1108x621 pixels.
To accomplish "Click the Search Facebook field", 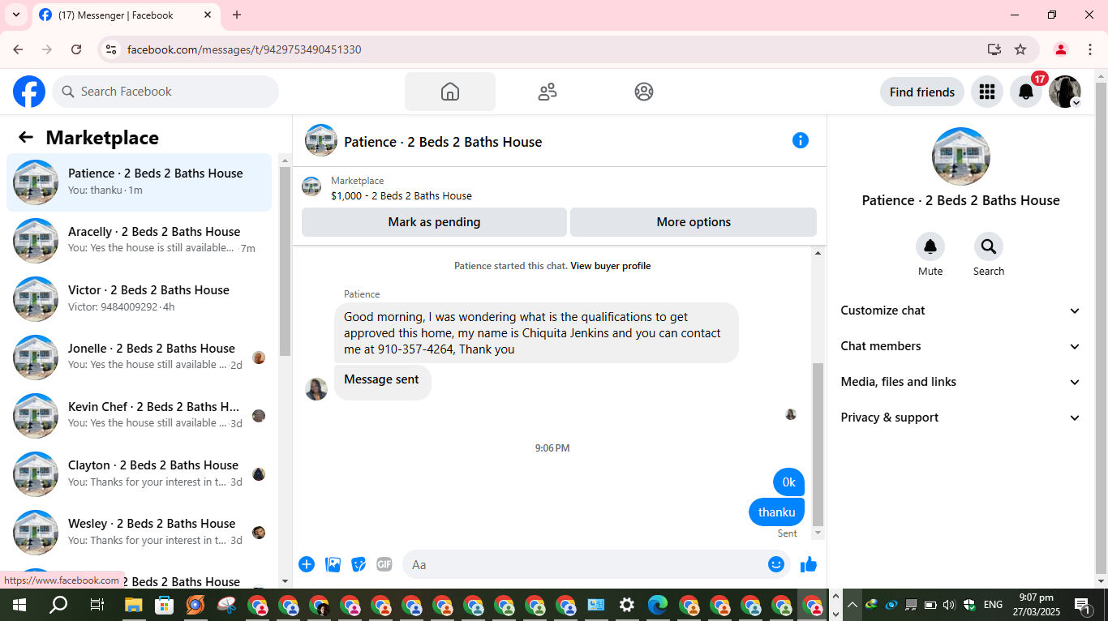I will [x=165, y=92].
